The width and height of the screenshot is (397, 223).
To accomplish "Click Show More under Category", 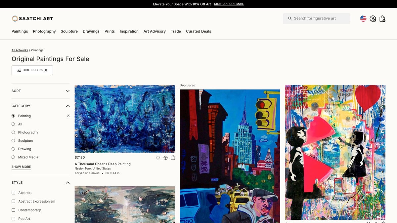I will [21, 167].
